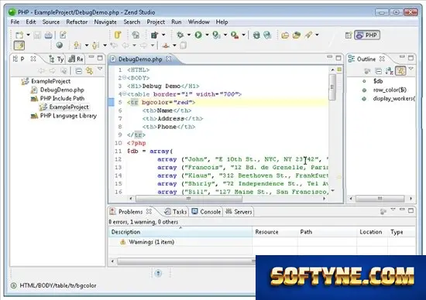Click the Print toolbar icon

(48, 35)
